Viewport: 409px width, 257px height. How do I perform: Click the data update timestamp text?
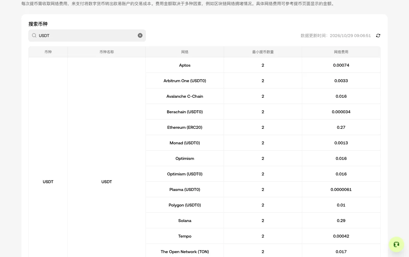(336, 36)
